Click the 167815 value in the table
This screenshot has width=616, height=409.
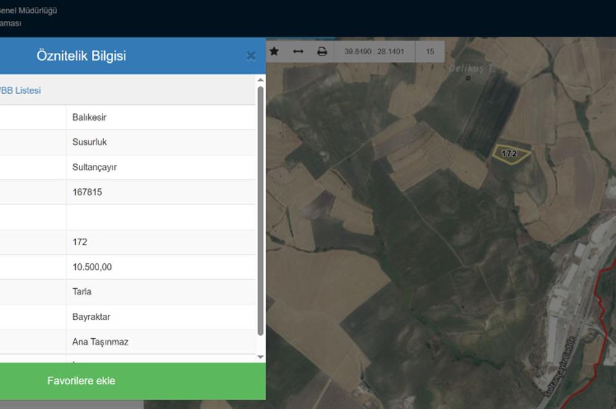(x=87, y=192)
